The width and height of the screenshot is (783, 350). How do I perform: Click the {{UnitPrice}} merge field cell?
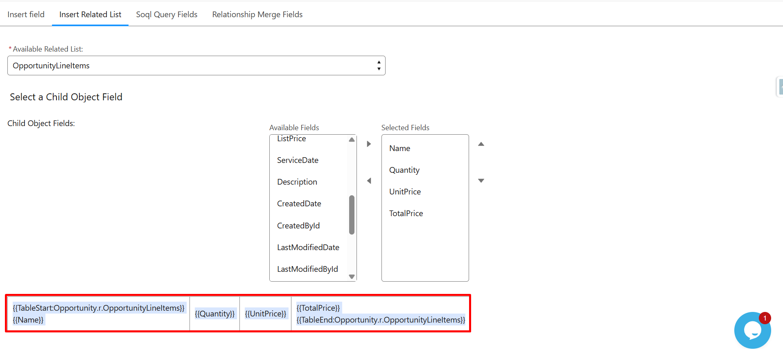265,314
